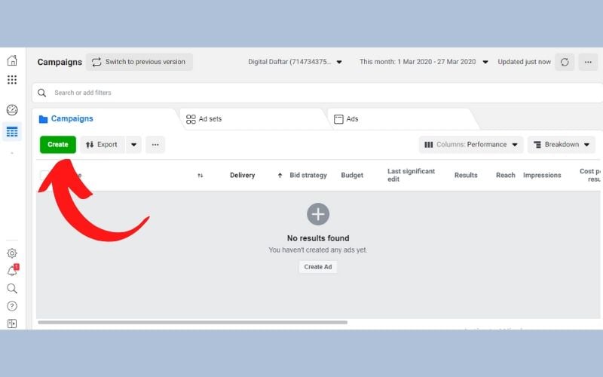Open the Help question mark icon

click(12, 306)
